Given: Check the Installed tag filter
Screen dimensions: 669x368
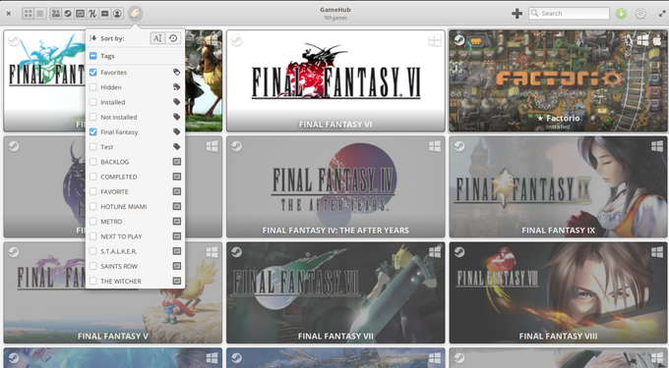Looking at the screenshot, I should pyautogui.click(x=93, y=102).
